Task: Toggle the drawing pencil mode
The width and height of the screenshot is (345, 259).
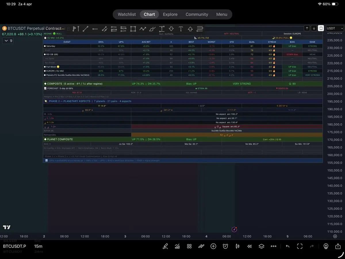Action: (165, 246)
